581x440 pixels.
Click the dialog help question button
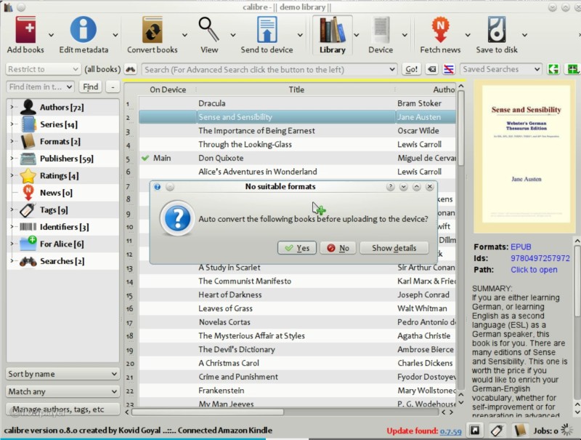tap(390, 187)
